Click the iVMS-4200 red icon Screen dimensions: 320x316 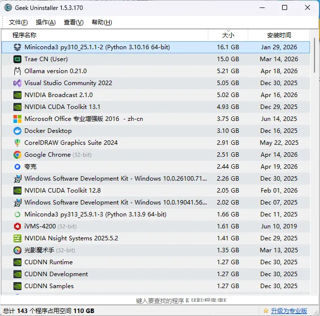pyautogui.click(x=17, y=226)
